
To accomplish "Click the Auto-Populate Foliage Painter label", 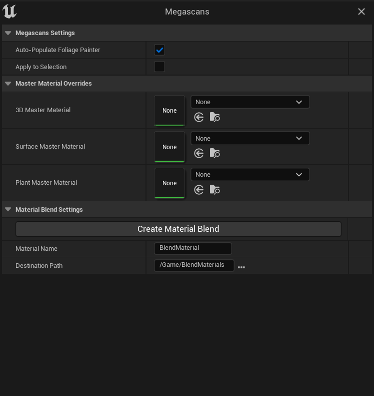I will 58,50.
